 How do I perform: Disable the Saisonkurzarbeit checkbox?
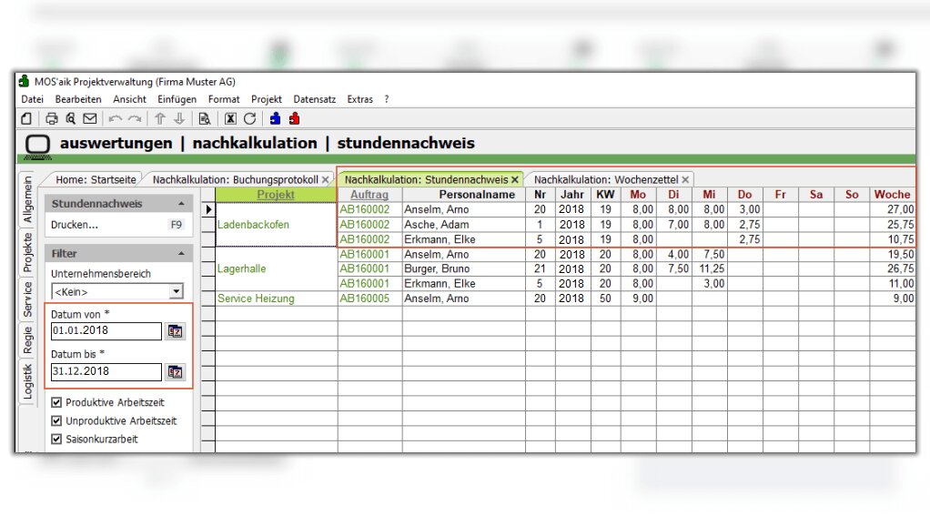click(56, 439)
